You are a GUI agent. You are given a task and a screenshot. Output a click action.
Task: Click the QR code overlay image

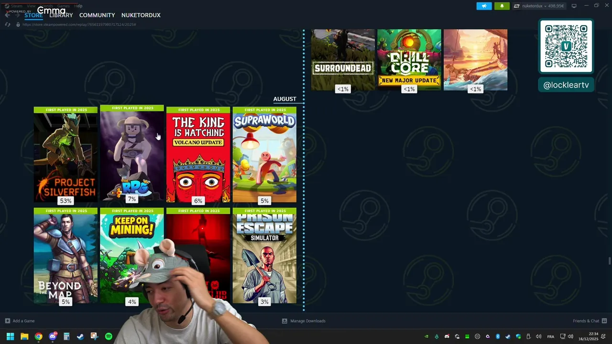point(566,46)
